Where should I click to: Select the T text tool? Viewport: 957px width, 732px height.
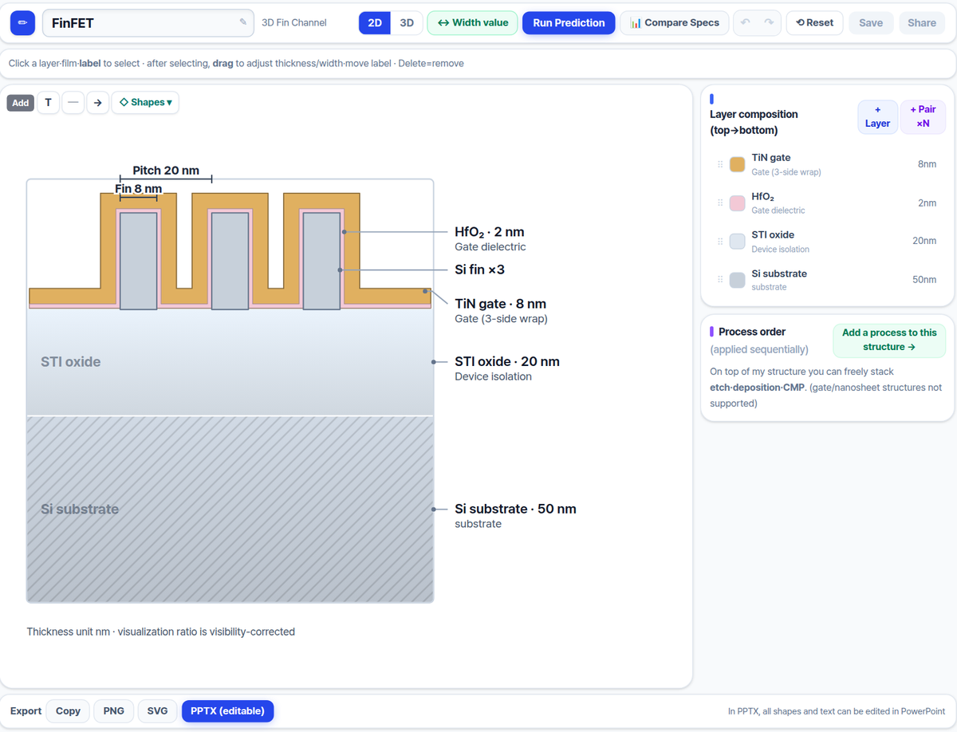(48, 103)
